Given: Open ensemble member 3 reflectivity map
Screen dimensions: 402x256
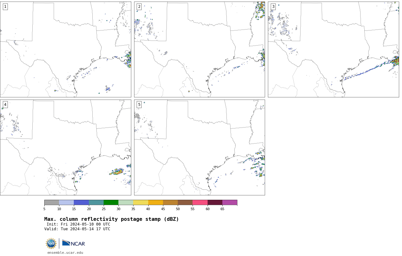Looking at the screenshot, I should 334,49.
